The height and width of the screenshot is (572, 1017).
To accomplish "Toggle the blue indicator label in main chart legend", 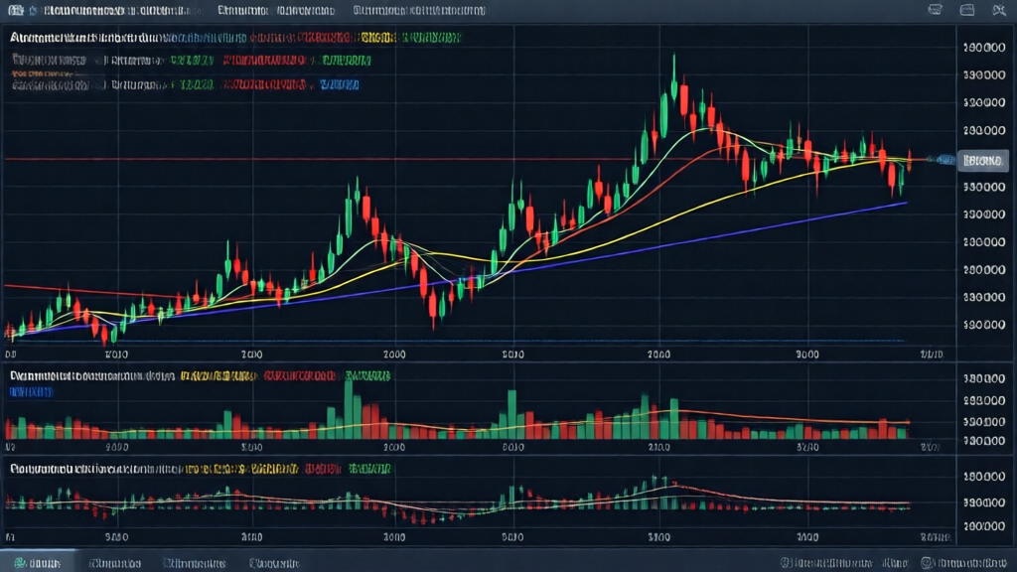I will tap(340, 85).
